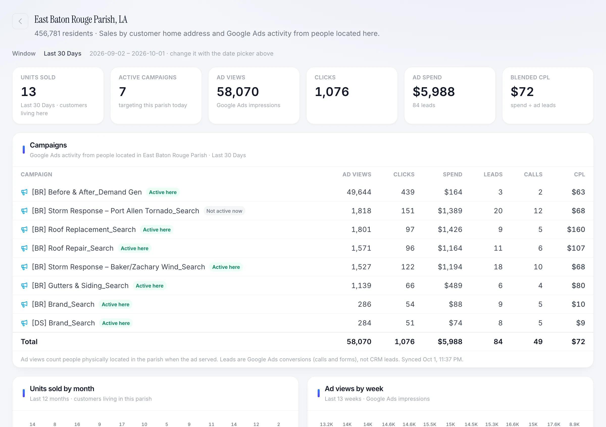The height and width of the screenshot is (427, 606).
Task: Sort table by CPL column
Action: [579, 175]
